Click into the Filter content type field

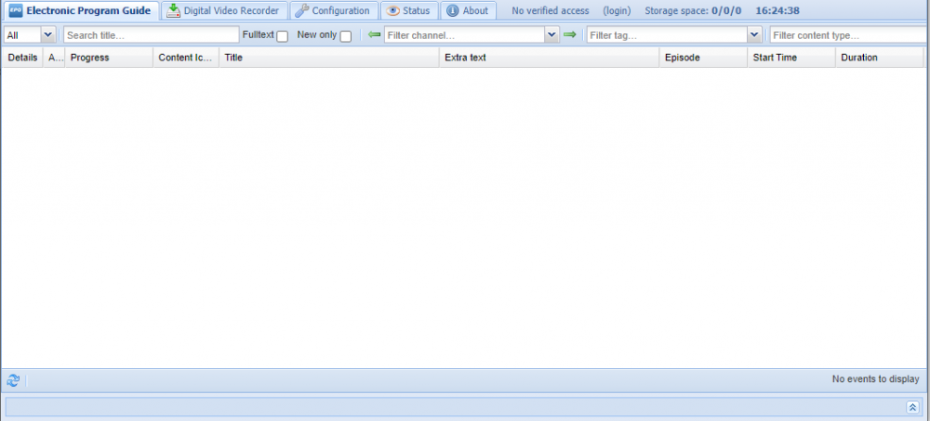[849, 35]
